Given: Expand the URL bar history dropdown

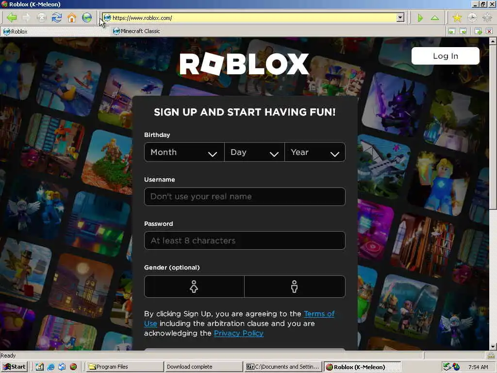Looking at the screenshot, I should [x=400, y=18].
